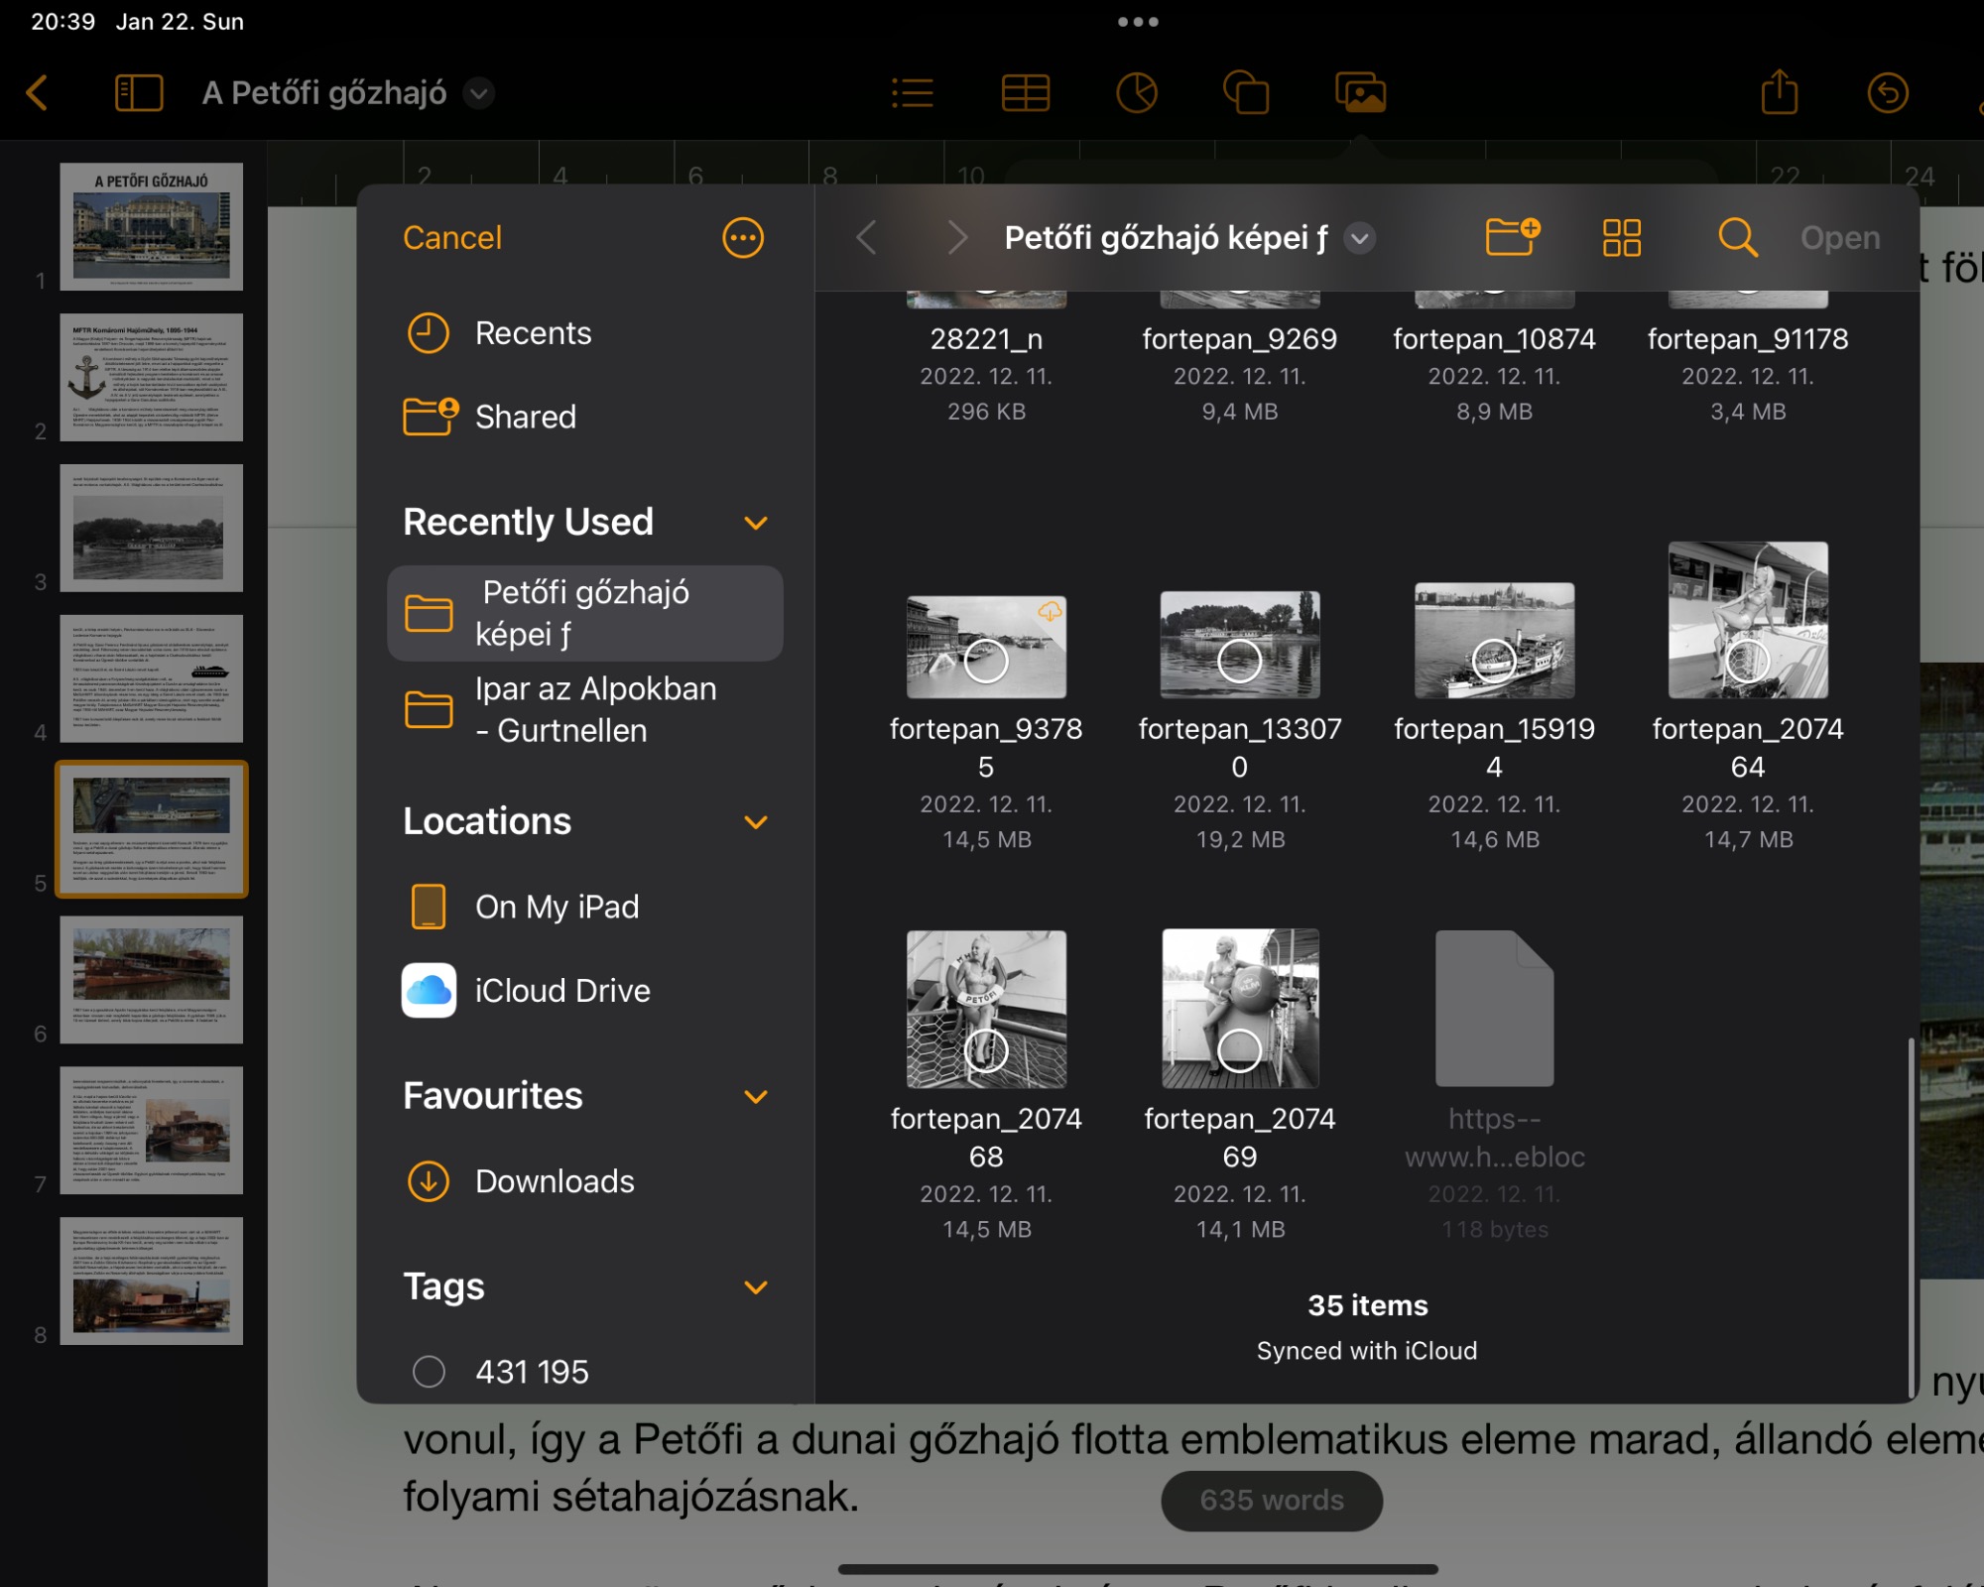
Task: Check selection circle on fortepan_207469
Action: 1239,1050
